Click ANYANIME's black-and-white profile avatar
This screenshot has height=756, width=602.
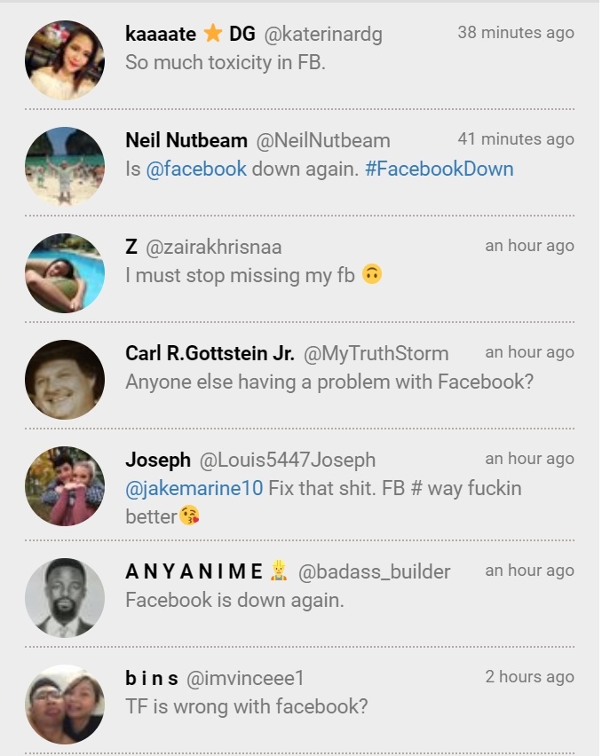tap(65, 597)
